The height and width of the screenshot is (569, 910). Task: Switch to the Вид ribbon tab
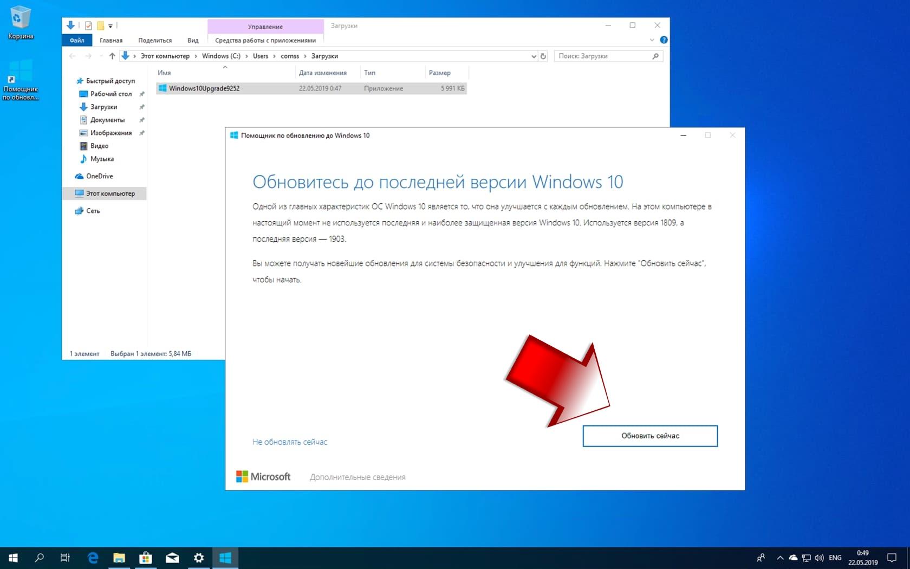[x=193, y=40]
